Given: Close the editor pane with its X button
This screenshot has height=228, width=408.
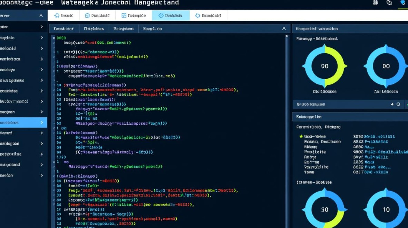Looking at the screenshot, I should click(284, 28).
